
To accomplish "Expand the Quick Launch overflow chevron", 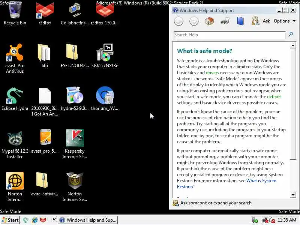I will tap(54, 219).
